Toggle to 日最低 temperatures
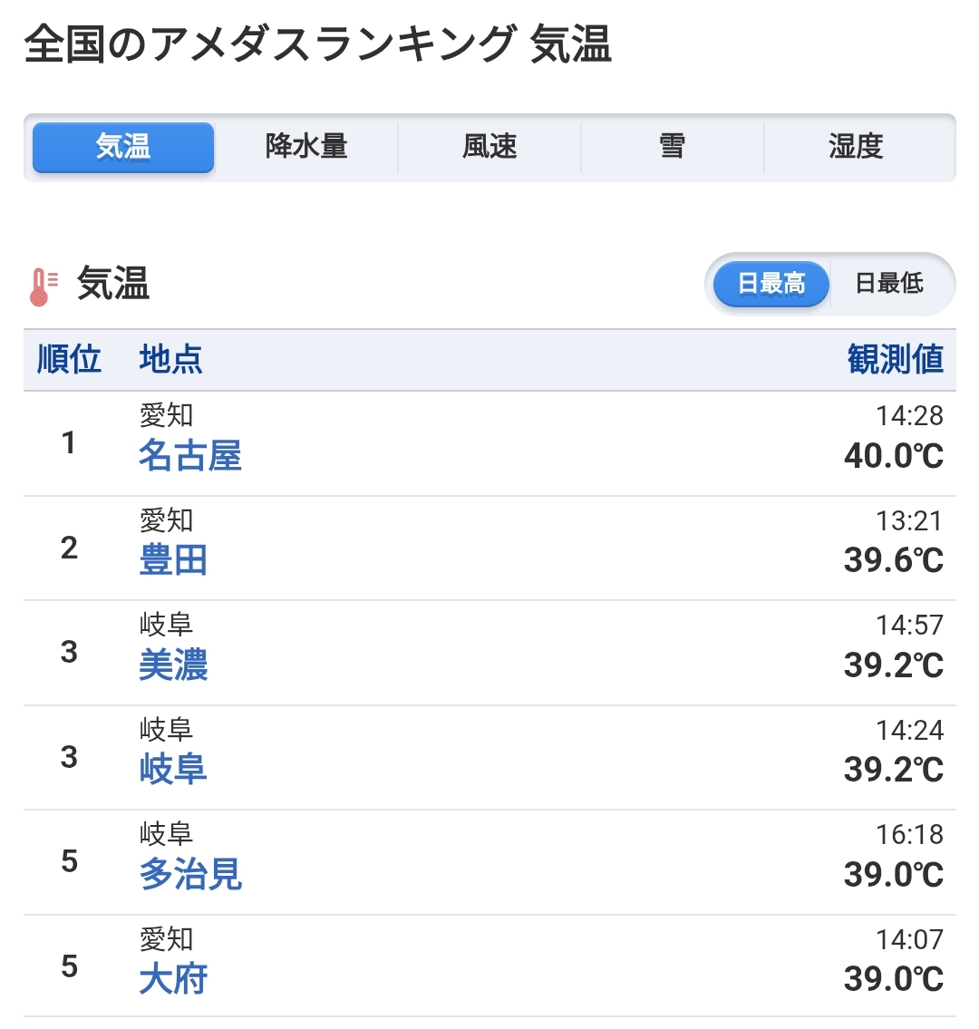The height and width of the screenshot is (1029, 979). tap(889, 284)
